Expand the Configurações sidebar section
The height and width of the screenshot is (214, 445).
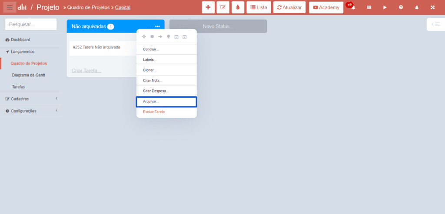[x=31, y=111]
